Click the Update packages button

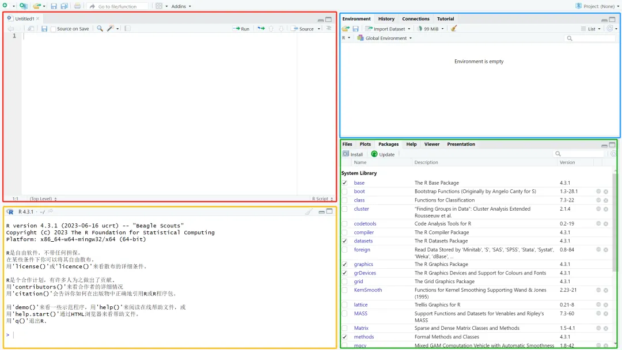(383, 154)
